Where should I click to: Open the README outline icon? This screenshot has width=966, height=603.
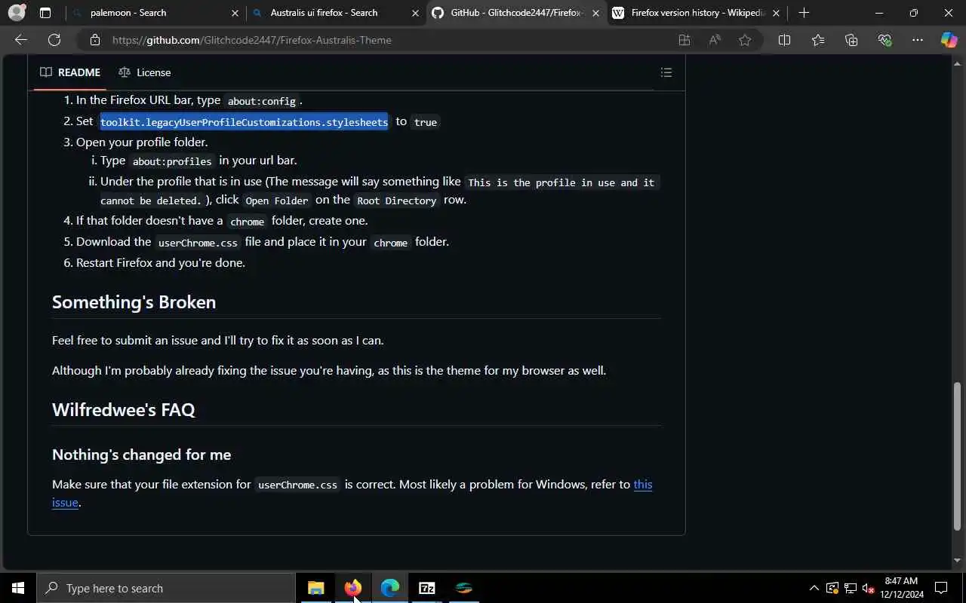coord(666,72)
